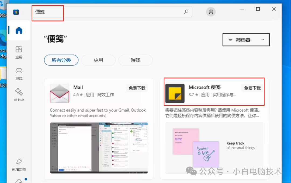
Task: Click the Microsoft 便笺 sticky note icon
Action: 175,93
